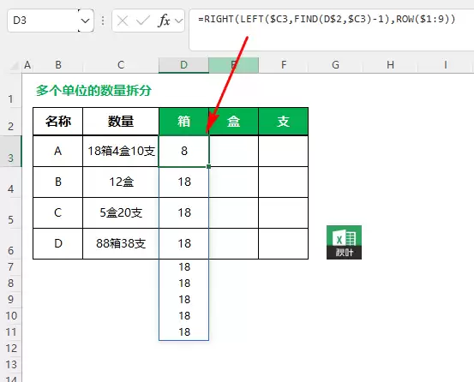Click the title 多个单位的数量拆分
Image resolution: width=474 pixels, height=382 pixels.
93,90
